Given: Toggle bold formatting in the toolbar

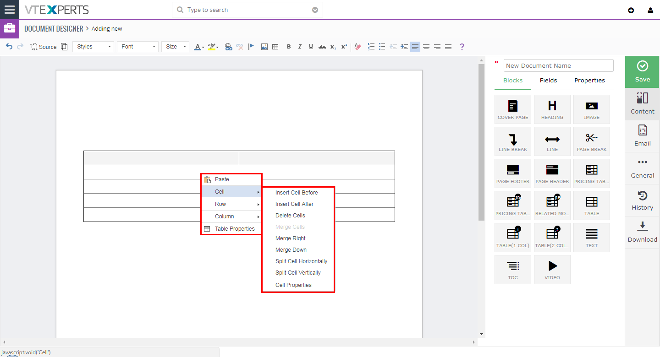Looking at the screenshot, I should click(x=289, y=46).
